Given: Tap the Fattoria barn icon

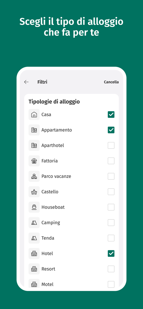Looking at the screenshot, I should click(34, 161).
